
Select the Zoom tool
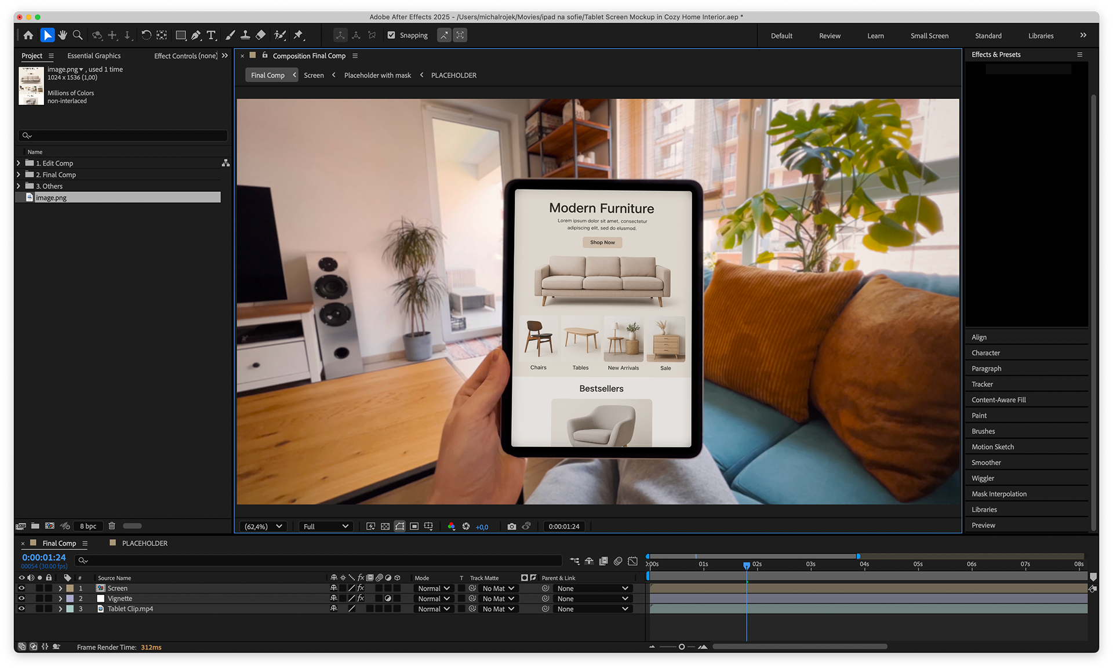(x=78, y=35)
